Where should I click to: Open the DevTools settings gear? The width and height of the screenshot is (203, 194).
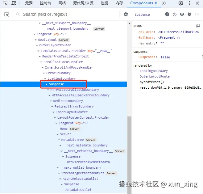tap(181, 3)
